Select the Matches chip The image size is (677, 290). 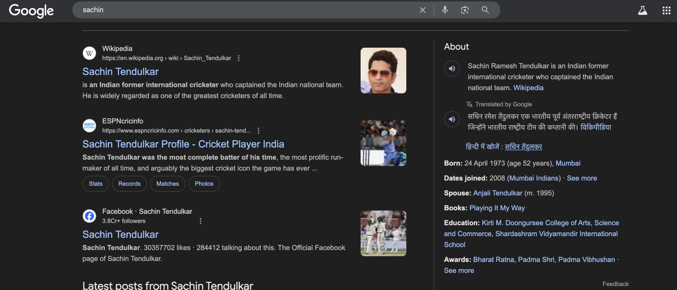pos(168,184)
